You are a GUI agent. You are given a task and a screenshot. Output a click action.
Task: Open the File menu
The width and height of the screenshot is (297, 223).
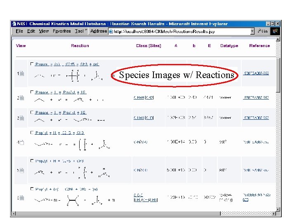click(x=19, y=31)
